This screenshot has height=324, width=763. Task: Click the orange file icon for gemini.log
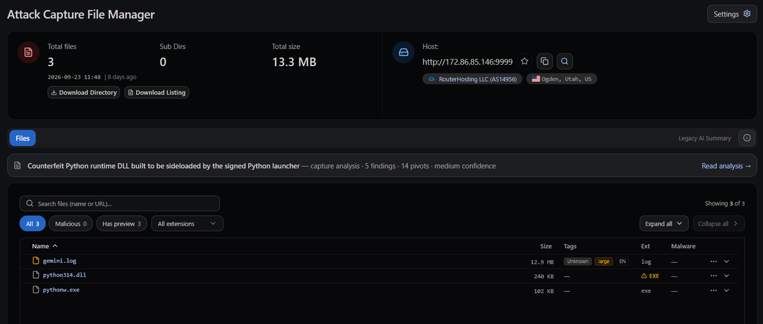tap(36, 260)
